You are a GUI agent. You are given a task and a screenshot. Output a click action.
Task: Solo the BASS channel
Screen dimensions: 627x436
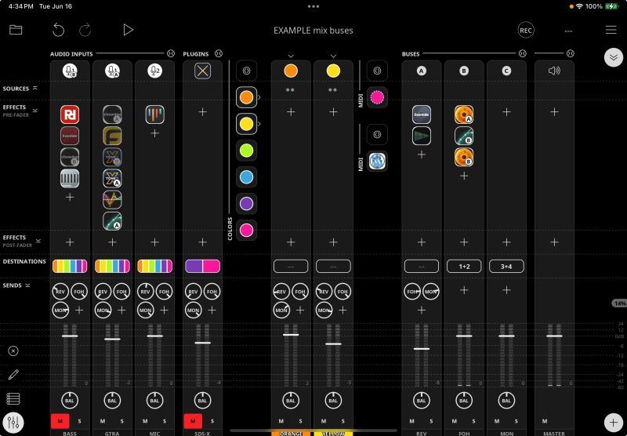pos(80,421)
